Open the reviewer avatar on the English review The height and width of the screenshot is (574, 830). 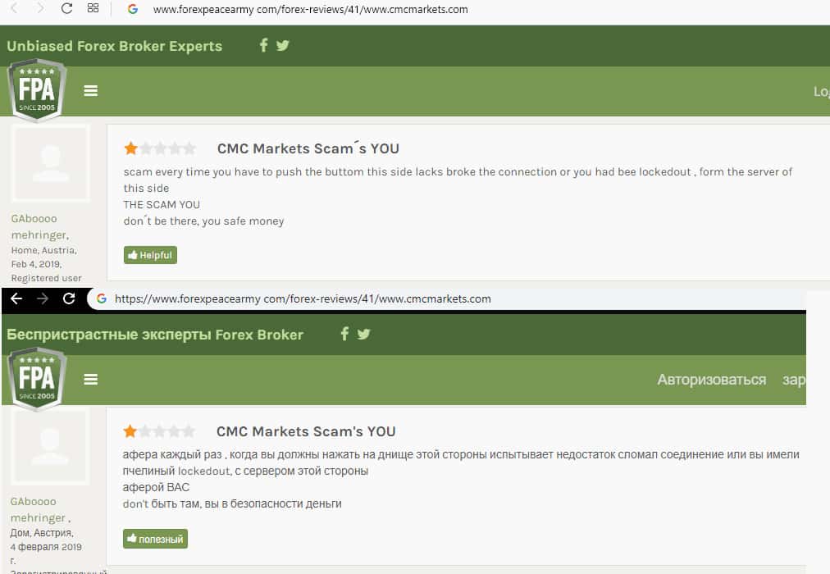pyautogui.click(x=50, y=165)
